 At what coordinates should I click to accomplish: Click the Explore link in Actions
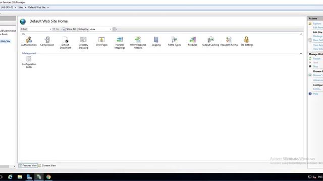pos(317,24)
